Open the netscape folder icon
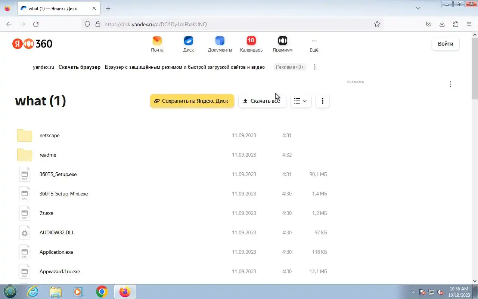The height and width of the screenshot is (299, 478). pyautogui.click(x=25, y=135)
